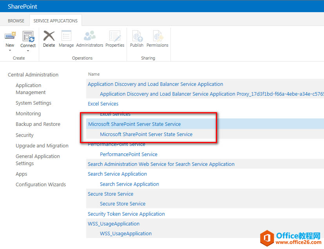The image size is (324, 249).
Task: Select the Secure Store Service row
Action: pyautogui.click(x=110, y=194)
